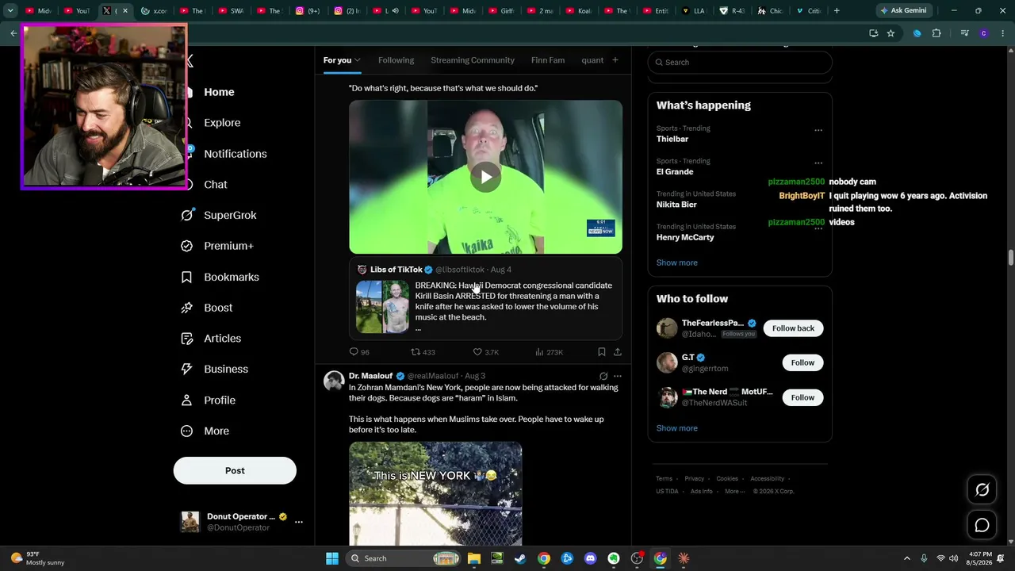Switch to the For you tab
Viewport: 1015px width, 571px height.
pos(337,60)
